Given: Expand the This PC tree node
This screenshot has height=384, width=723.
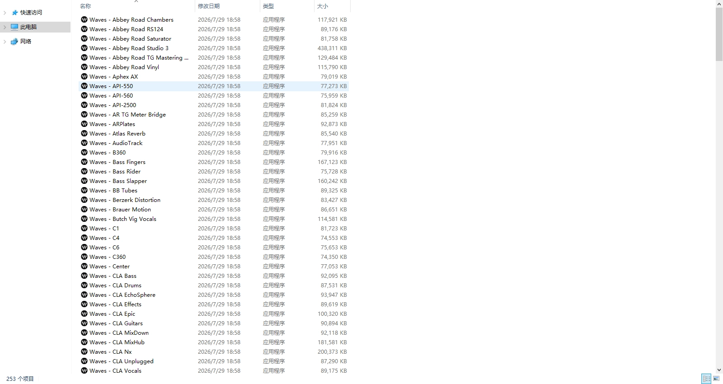Looking at the screenshot, I should point(5,27).
